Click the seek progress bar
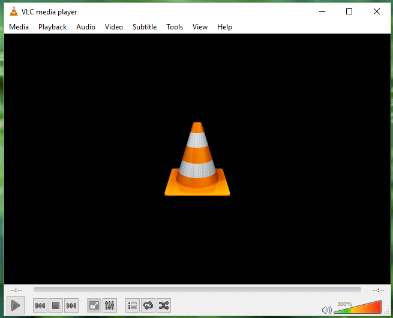Image resolution: width=393 pixels, height=318 pixels. coord(197,290)
